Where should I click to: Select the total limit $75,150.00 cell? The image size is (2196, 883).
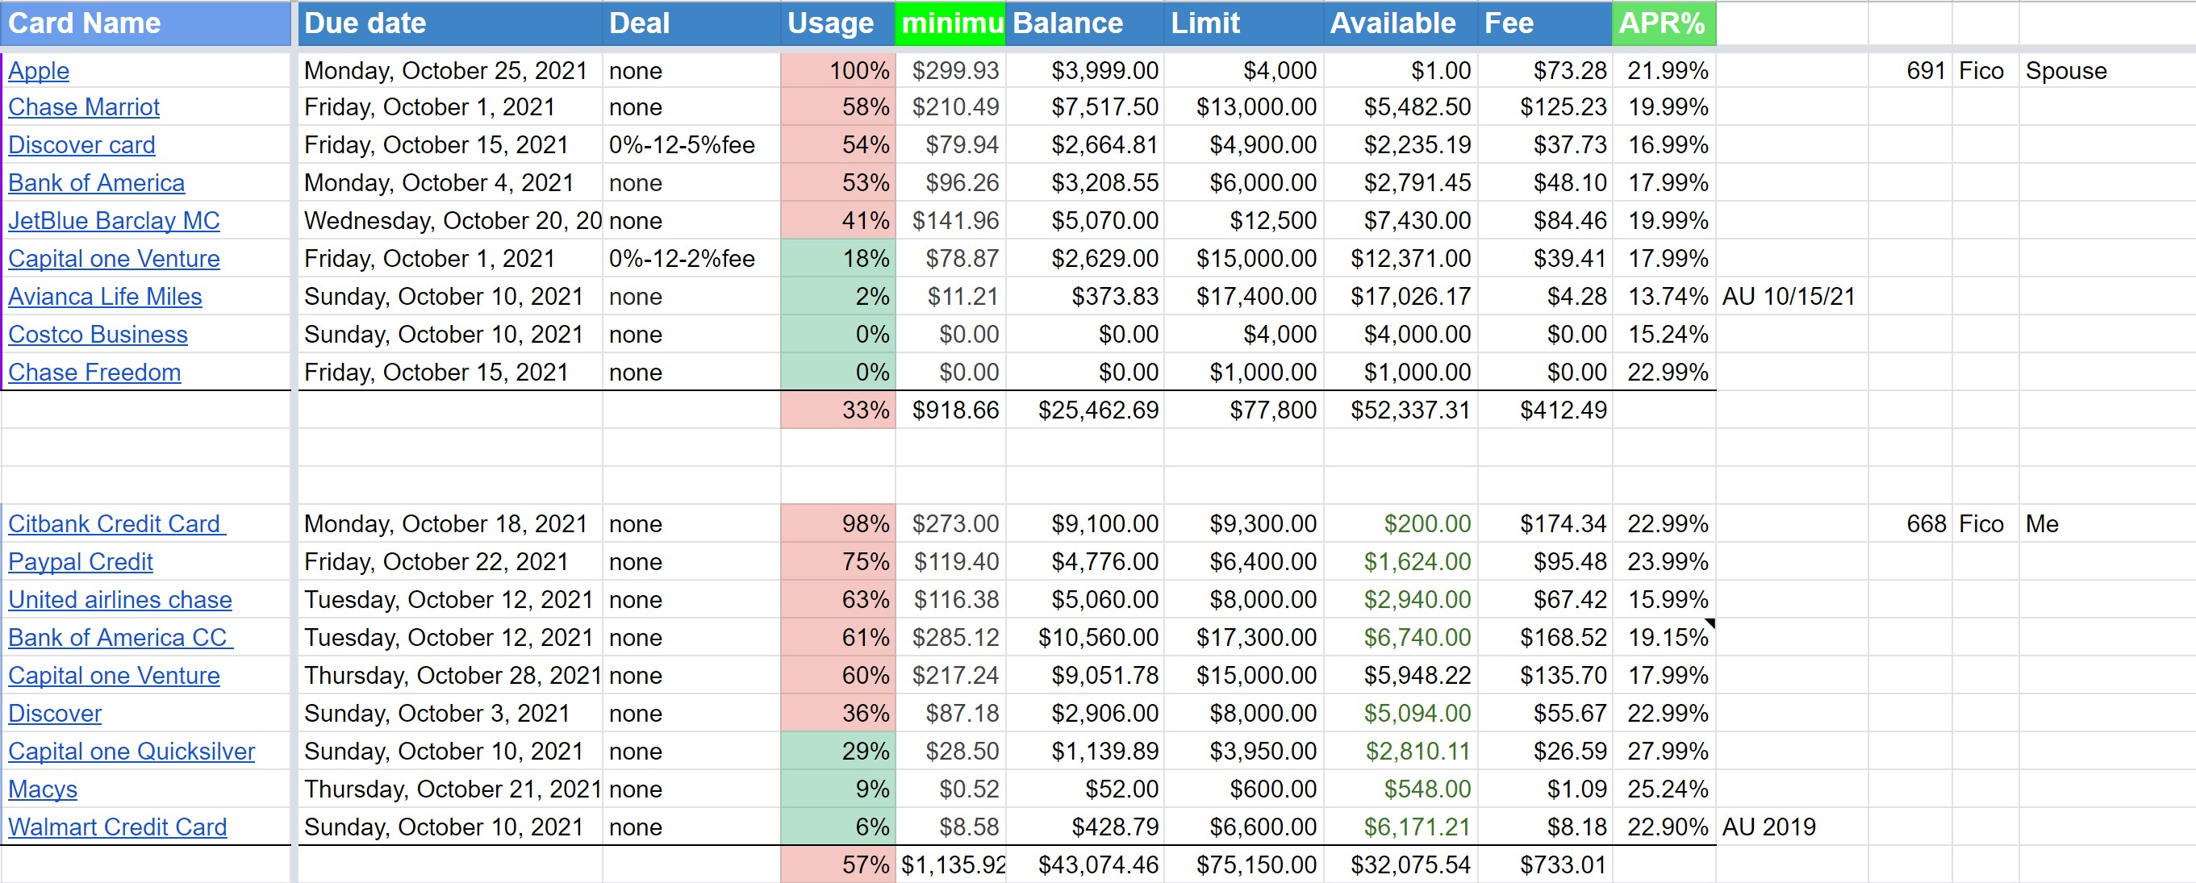click(1244, 865)
